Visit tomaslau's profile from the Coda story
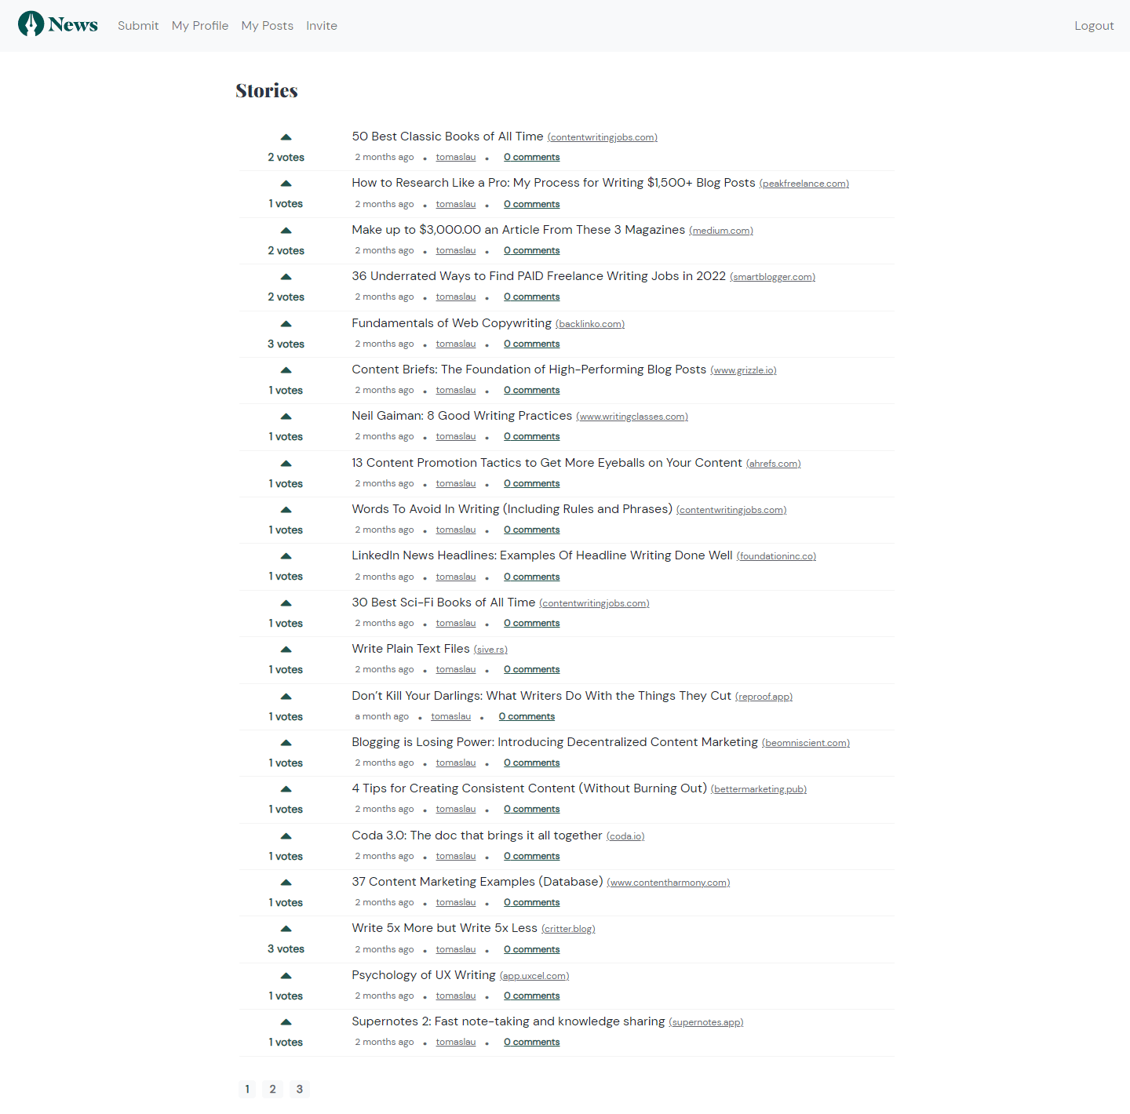Image resolution: width=1130 pixels, height=1114 pixels. [455, 855]
